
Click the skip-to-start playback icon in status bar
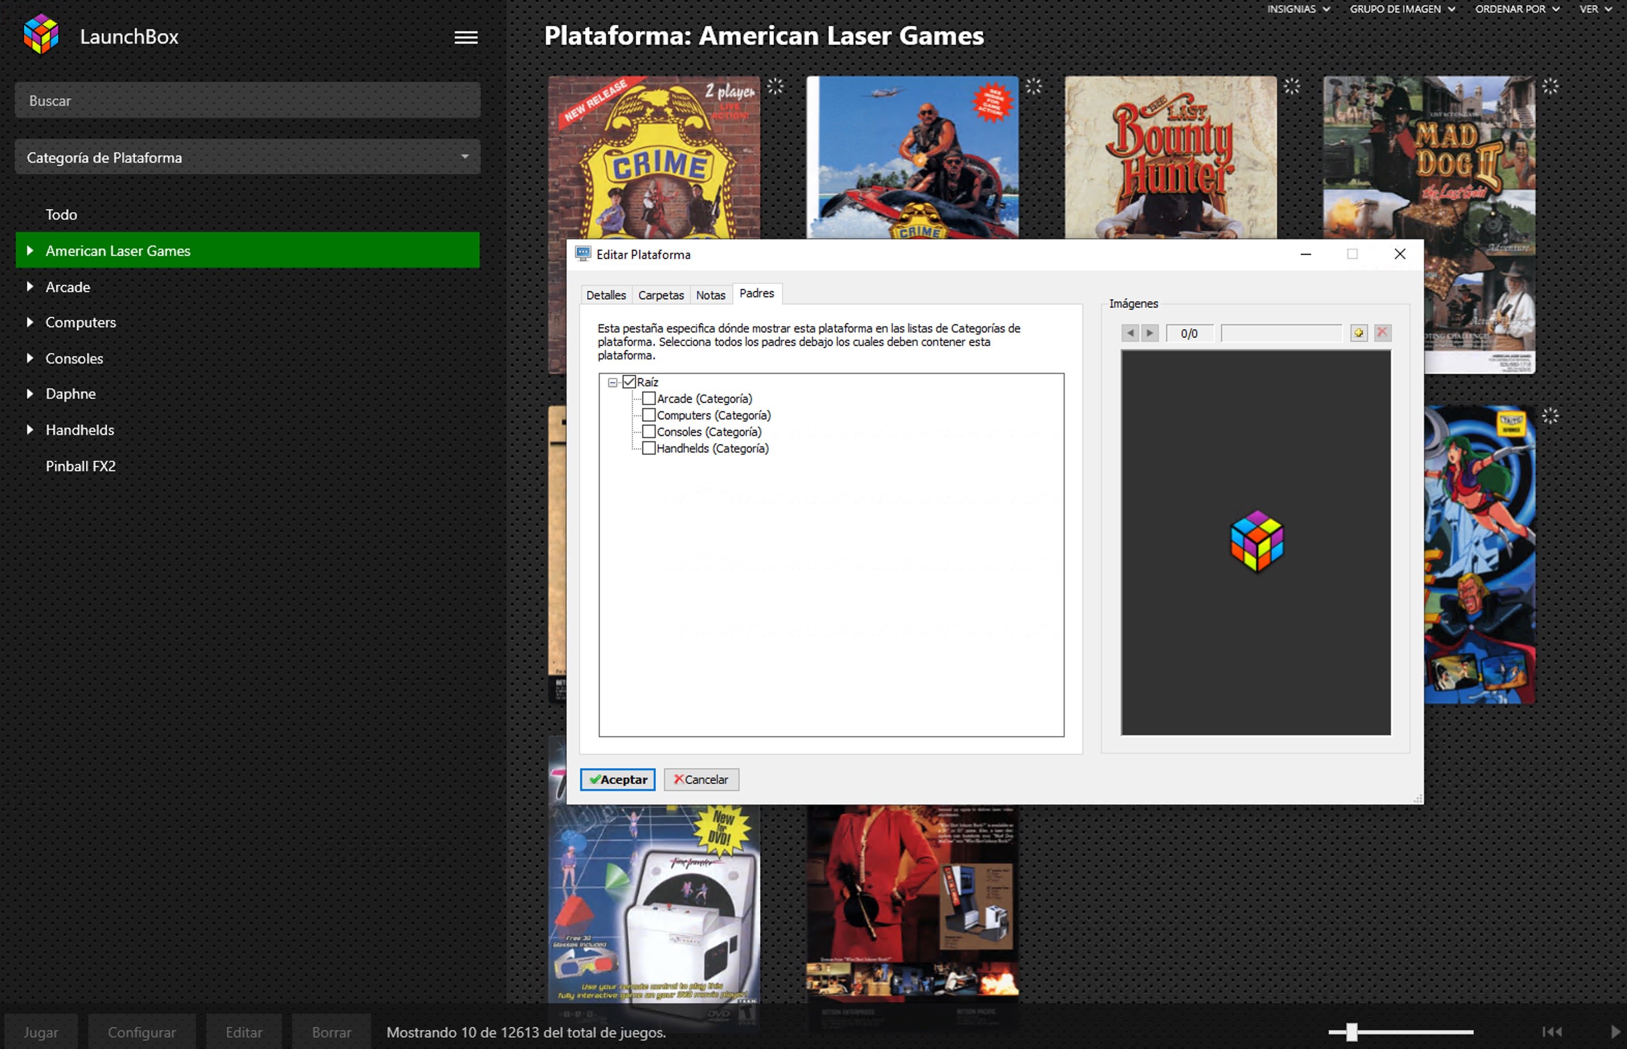[x=1552, y=1032]
